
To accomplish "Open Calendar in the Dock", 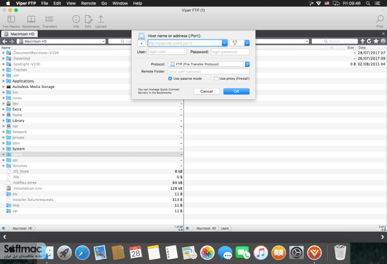I will 136,253.
